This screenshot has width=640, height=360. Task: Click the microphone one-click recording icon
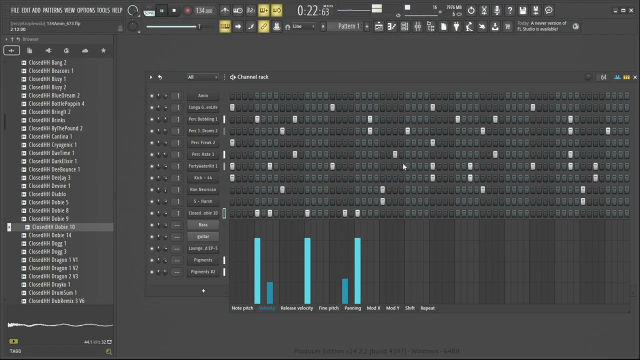click(496, 10)
